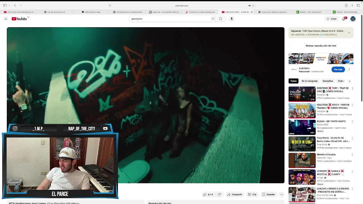
Task: Open options for PARCHE TRANQUI video
Action: click(x=352, y=105)
